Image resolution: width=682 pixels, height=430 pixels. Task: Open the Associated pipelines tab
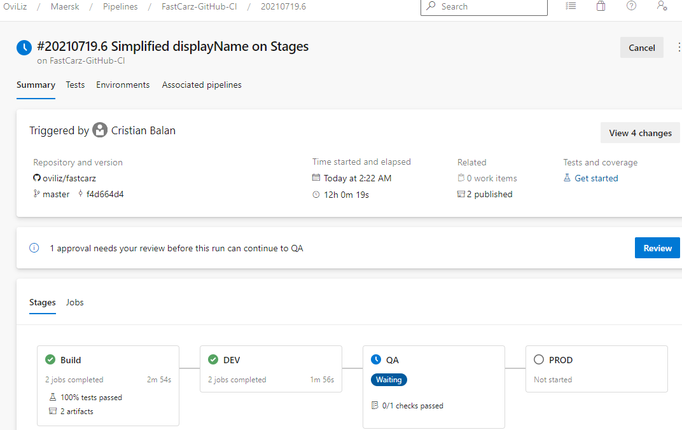coord(202,85)
